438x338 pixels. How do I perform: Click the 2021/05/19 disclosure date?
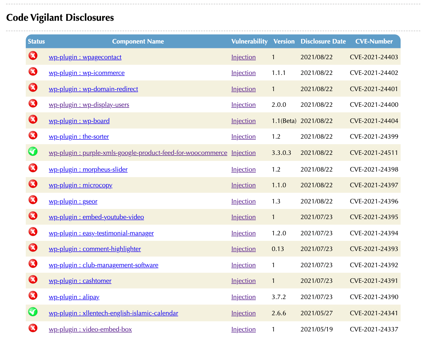click(317, 329)
